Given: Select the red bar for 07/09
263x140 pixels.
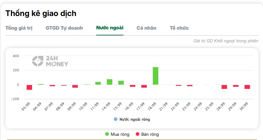Looking at the screenshot, I should coord(52,86).
